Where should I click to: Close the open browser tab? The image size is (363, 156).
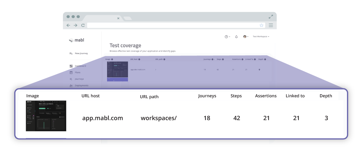(x=118, y=18)
